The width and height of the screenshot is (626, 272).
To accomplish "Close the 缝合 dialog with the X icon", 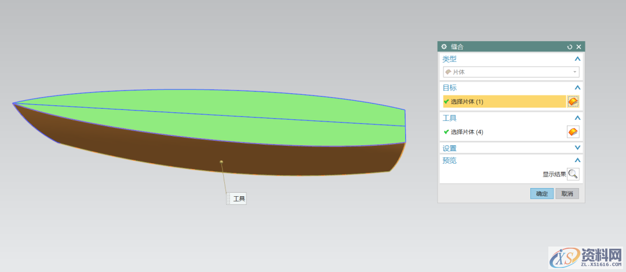I will tap(578, 47).
